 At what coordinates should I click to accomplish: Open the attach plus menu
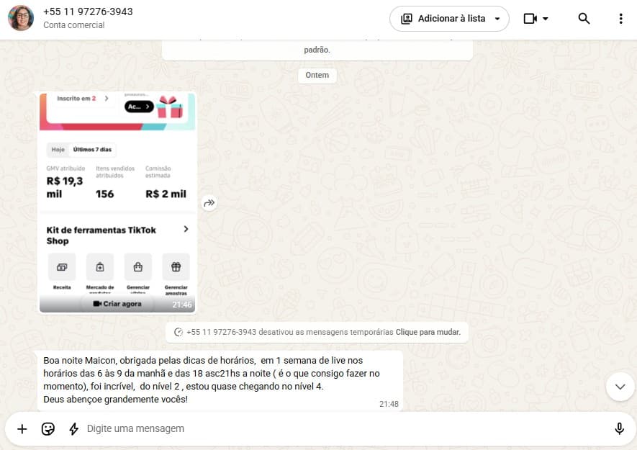pos(22,429)
